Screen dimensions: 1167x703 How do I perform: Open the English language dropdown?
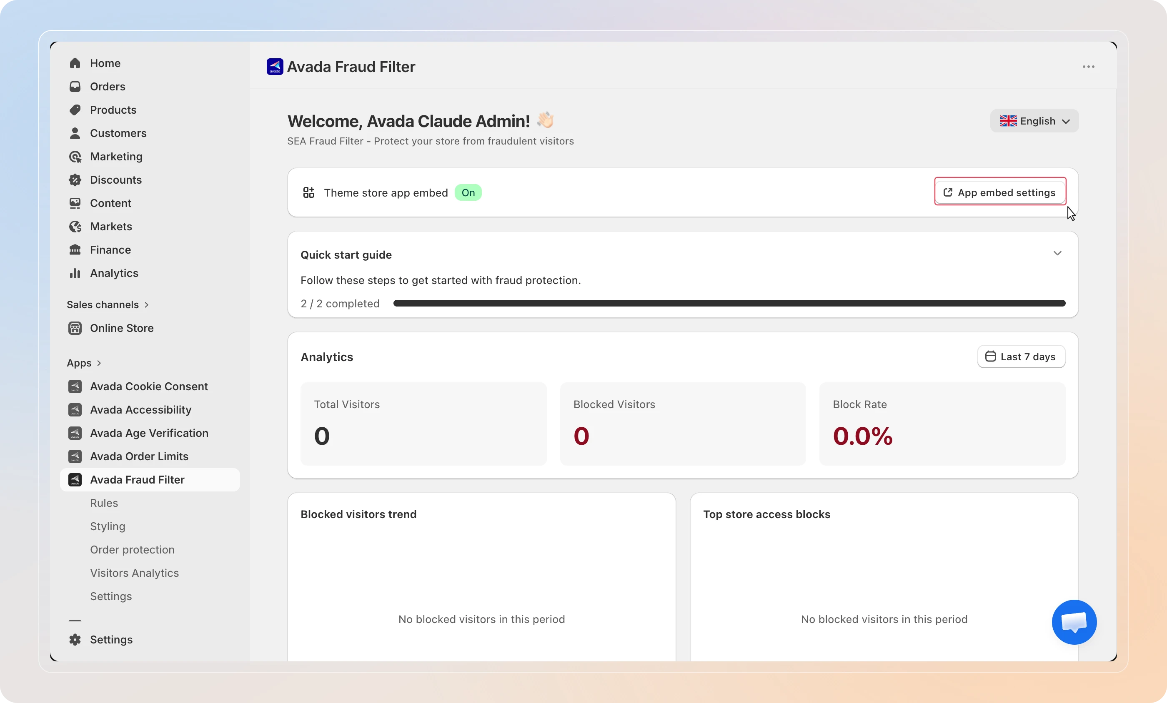click(1034, 121)
